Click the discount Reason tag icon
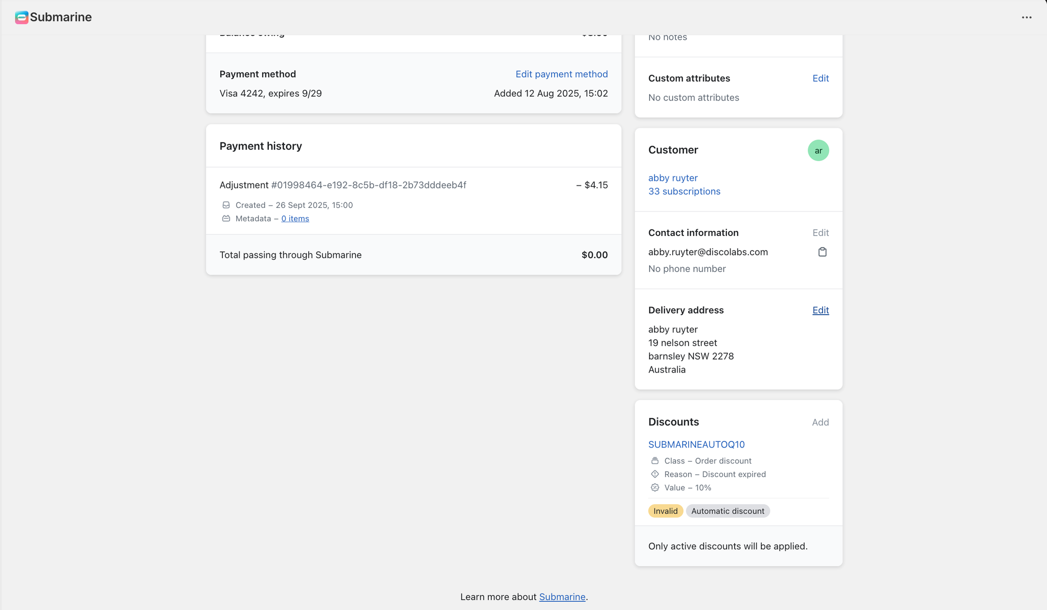This screenshot has height=610, width=1047. click(x=655, y=474)
